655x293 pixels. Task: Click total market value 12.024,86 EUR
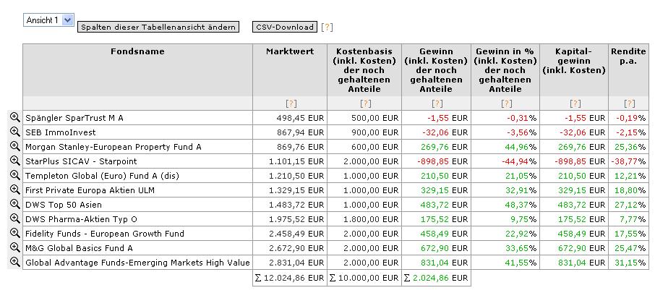(x=289, y=278)
